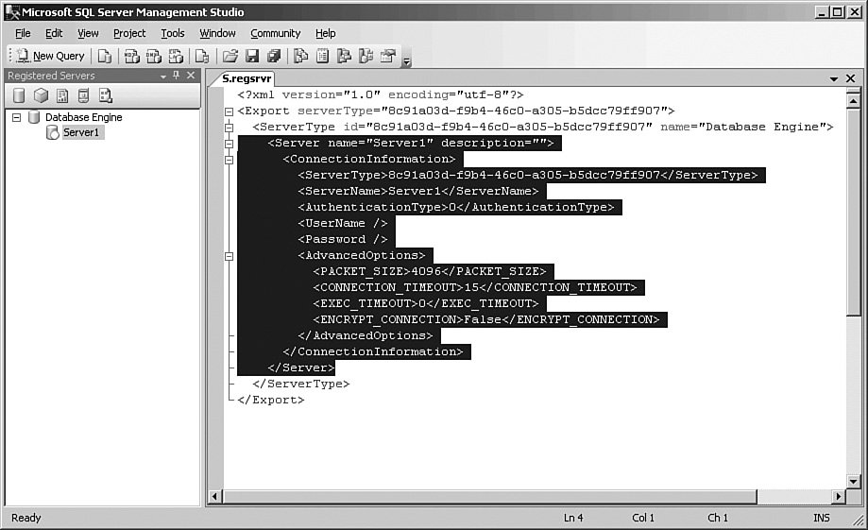868x530 pixels.
Task: Select Analysis Services cube server type icon
Action: tap(41, 95)
